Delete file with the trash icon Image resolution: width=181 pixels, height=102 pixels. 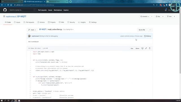coord(150,48)
